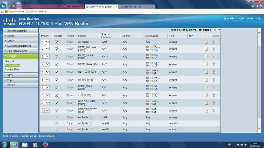
Task: Toggle Enable for SMTP_2525 rule
Action: coord(56,87)
